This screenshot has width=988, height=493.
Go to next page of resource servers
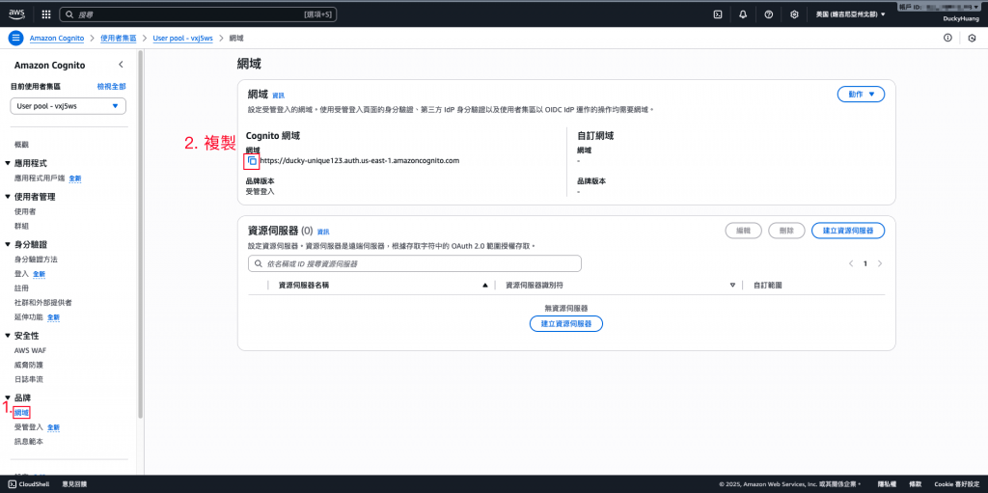pyautogui.click(x=880, y=263)
